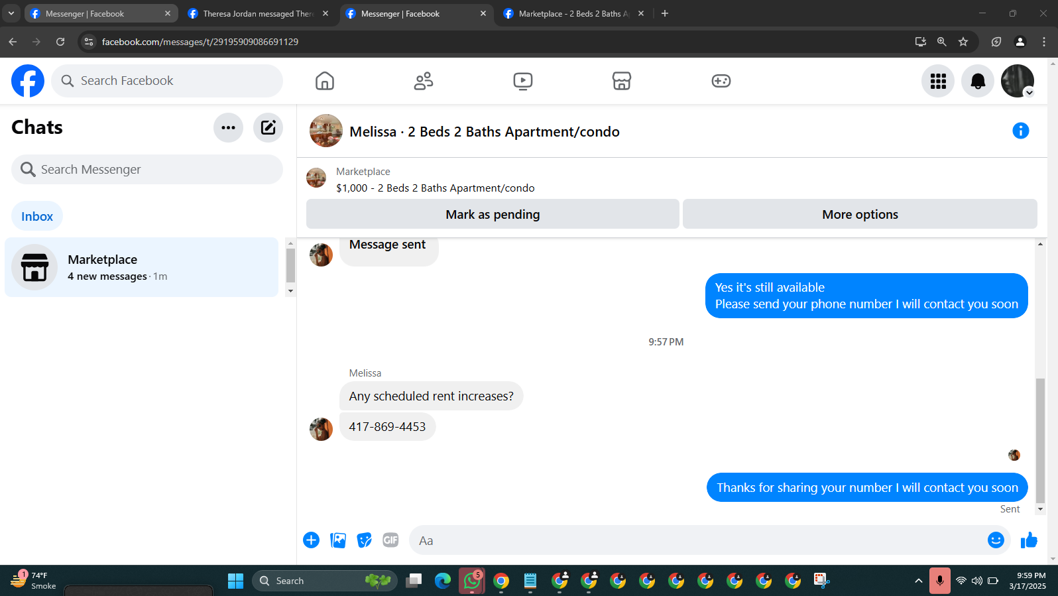Open the Chrome profile icon
The width and height of the screenshot is (1058, 596).
coord(1020,42)
